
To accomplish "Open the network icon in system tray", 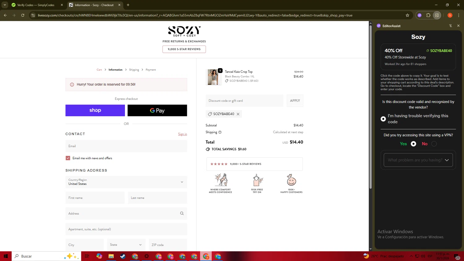I will click(417, 256).
